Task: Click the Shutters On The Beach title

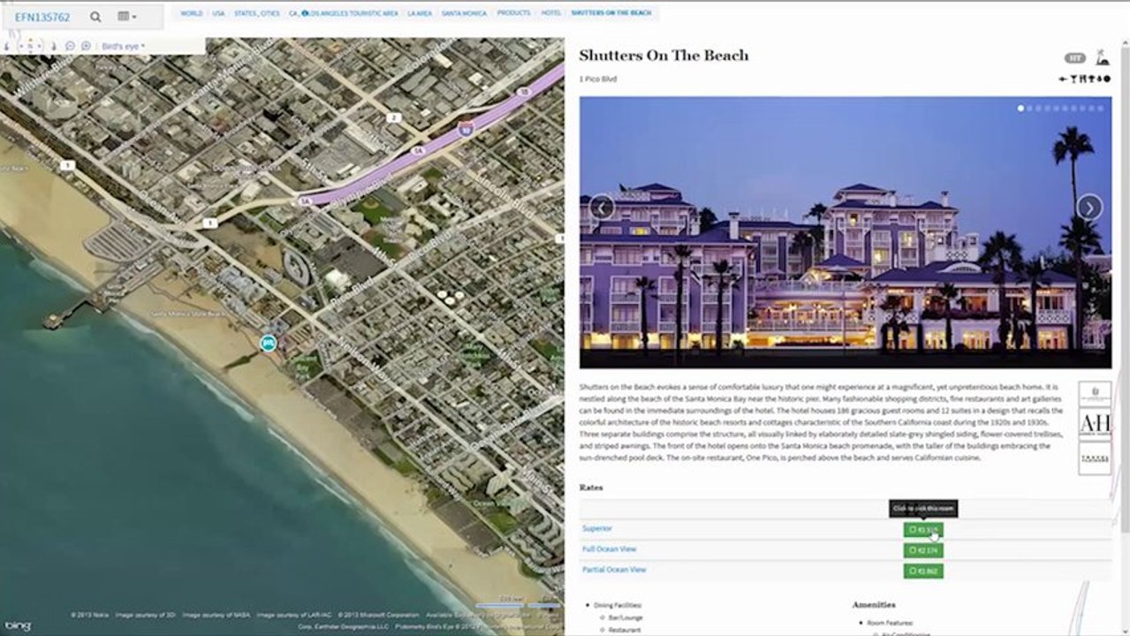Action: click(x=664, y=55)
